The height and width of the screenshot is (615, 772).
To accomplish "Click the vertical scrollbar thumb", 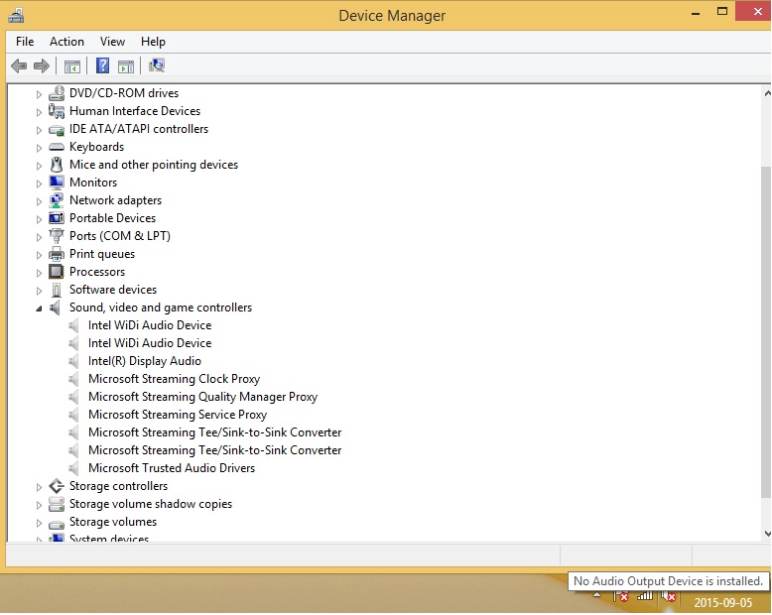I will (x=766, y=332).
